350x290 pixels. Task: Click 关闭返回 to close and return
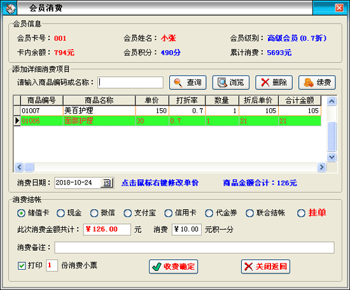click(265, 266)
